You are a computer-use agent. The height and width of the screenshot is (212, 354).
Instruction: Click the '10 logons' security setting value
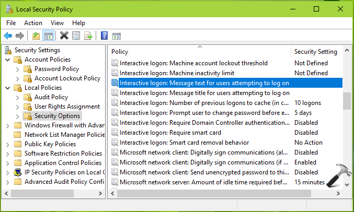pyautogui.click(x=307, y=103)
